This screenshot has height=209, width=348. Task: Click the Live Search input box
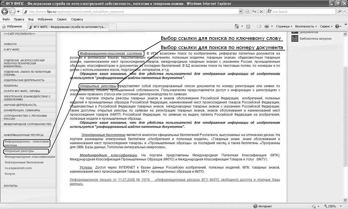pyautogui.click(x=301, y=11)
